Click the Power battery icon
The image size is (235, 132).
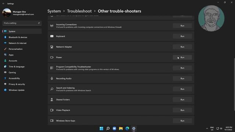pos(52,57)
